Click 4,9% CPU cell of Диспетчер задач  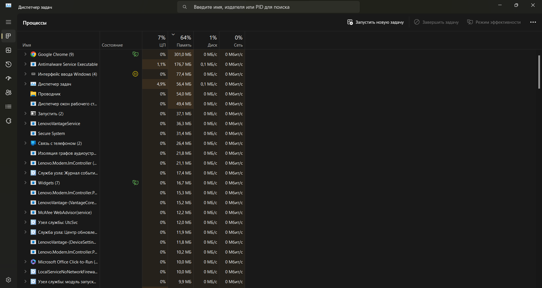155,84
